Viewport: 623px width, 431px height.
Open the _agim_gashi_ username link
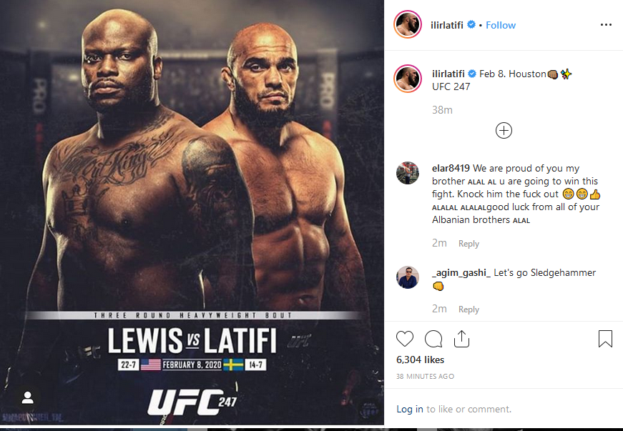461,272
